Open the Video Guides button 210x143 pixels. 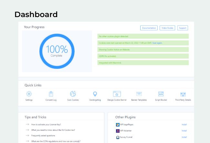click(x=167, y=28)
